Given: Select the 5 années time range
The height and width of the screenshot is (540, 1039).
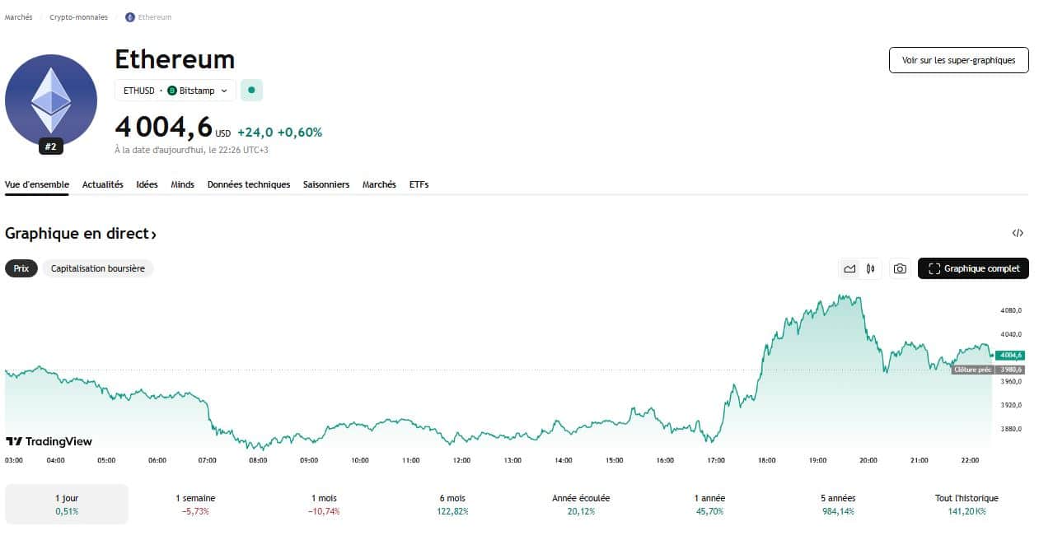Looking at the screenshot, I should coord(836,504).
